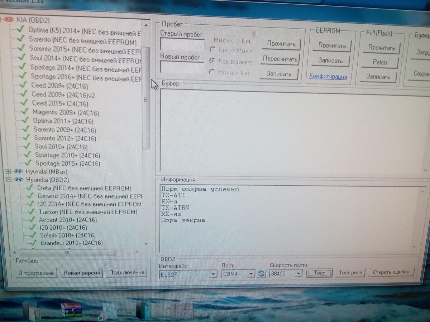Open the О программе dialog
The height and width of the screenshot is (322, 430).
tap(36, 273)
